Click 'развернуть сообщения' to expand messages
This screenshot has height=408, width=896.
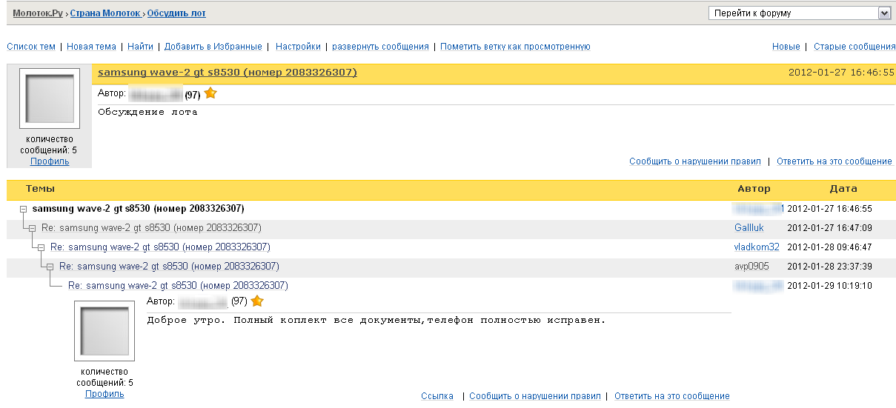[380, 47]
